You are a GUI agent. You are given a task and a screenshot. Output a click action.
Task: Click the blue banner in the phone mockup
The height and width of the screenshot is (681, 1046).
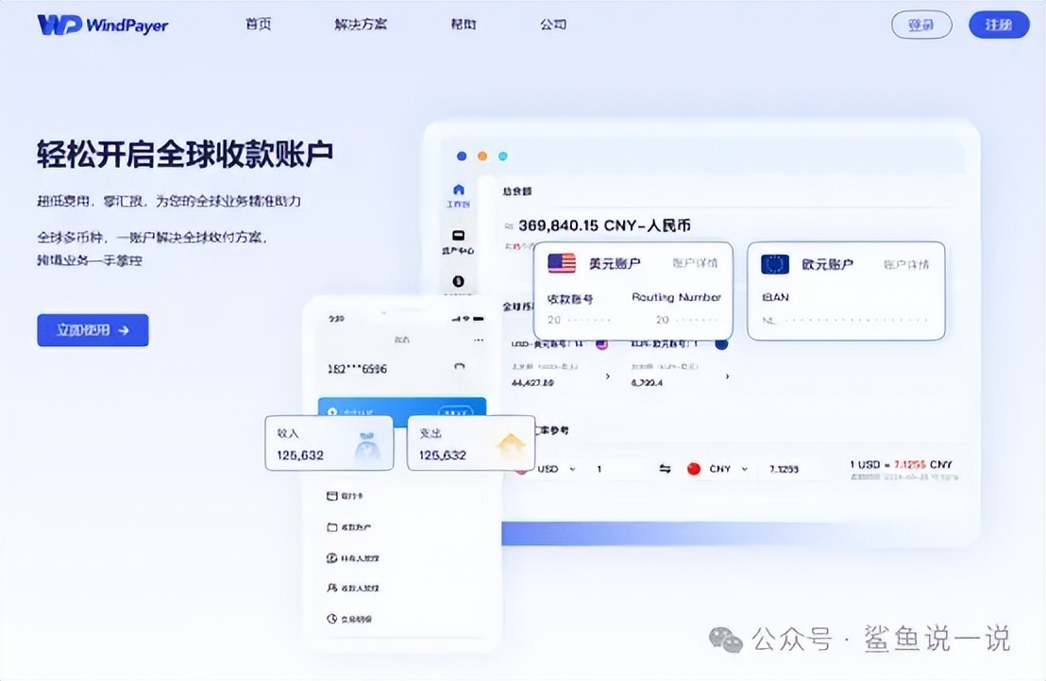click(402, 407)
